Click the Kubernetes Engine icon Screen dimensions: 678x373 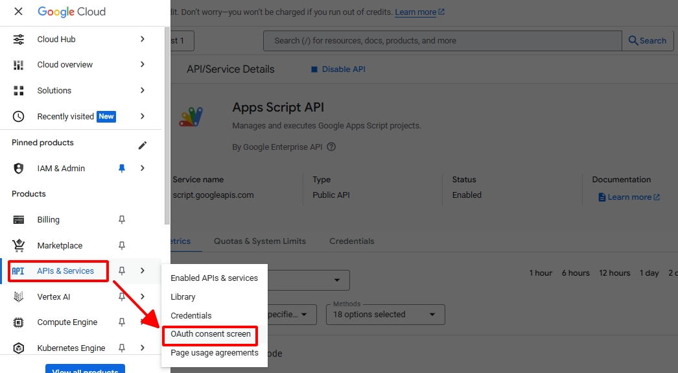click(x=19, y=348)
